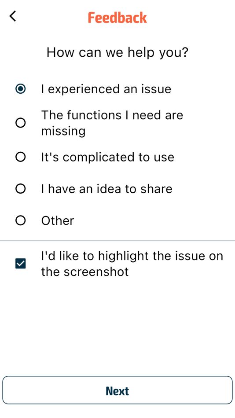Choose the 'functions I need are missing' radio circle

tap(21, 123)
